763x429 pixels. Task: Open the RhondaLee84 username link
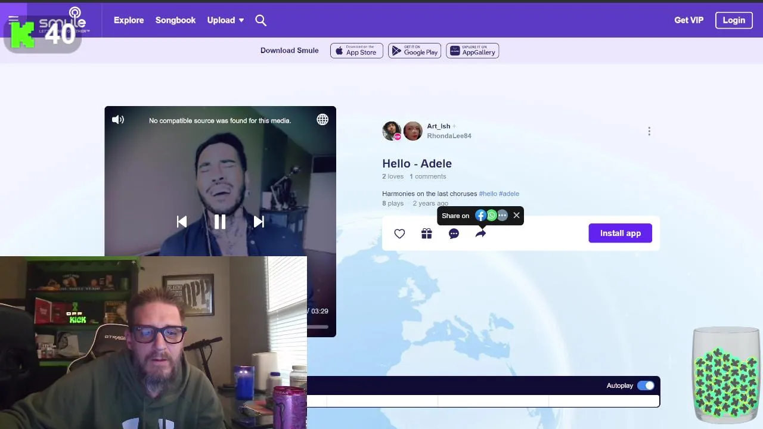pos(449,136)
